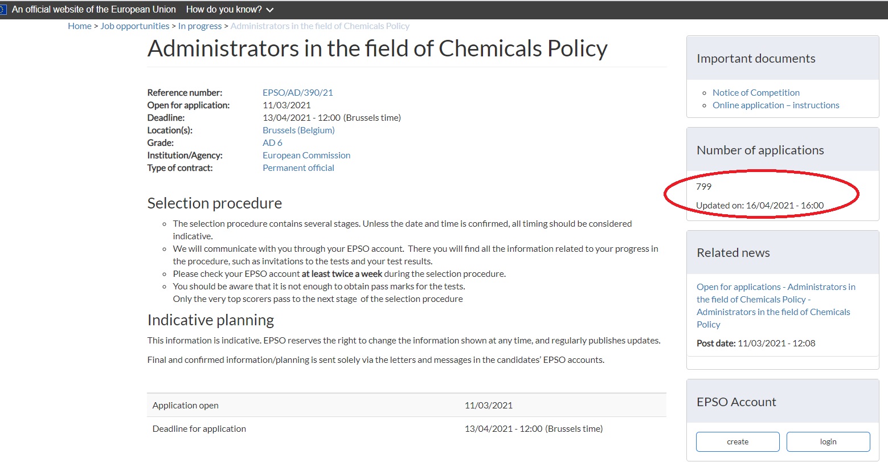
Task: Open the European Commission institution link
Action: [x=306, y=155]
